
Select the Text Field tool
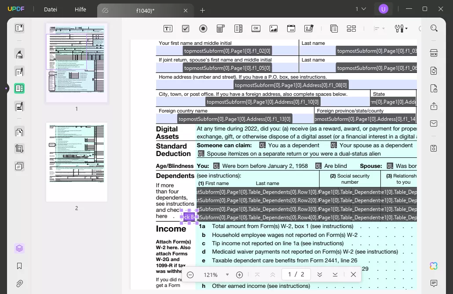(x=168, y=29)
